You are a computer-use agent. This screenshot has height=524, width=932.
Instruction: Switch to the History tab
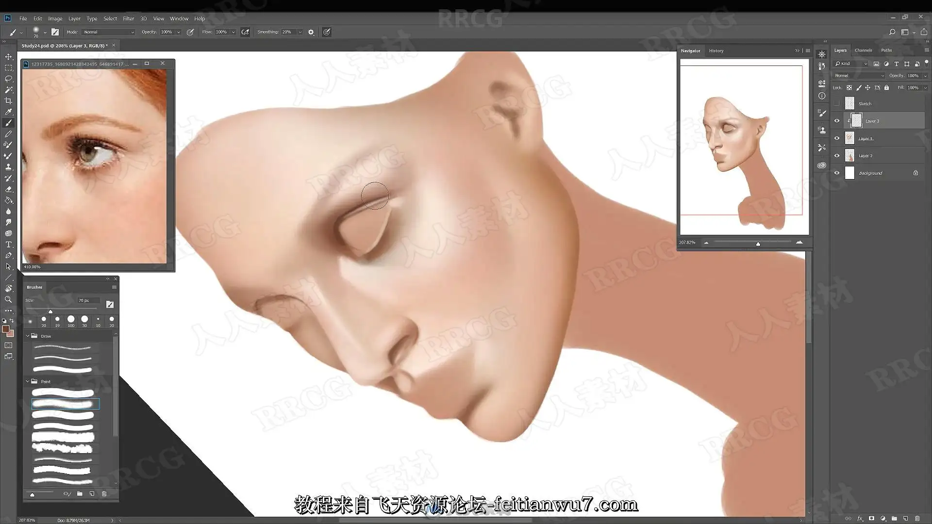(x=716, y=51)
